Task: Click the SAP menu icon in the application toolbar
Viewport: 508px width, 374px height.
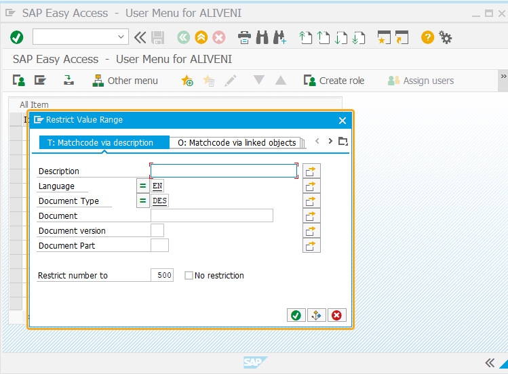Action: tap(40, 80)
